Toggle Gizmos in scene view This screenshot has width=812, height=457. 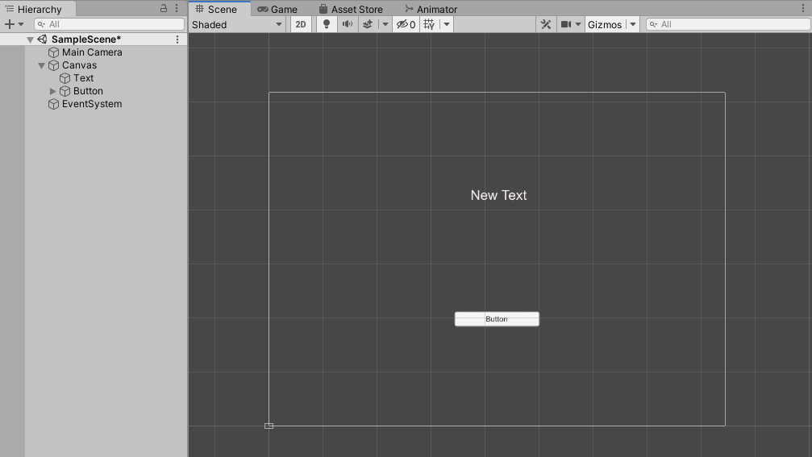tap(605, 24)
